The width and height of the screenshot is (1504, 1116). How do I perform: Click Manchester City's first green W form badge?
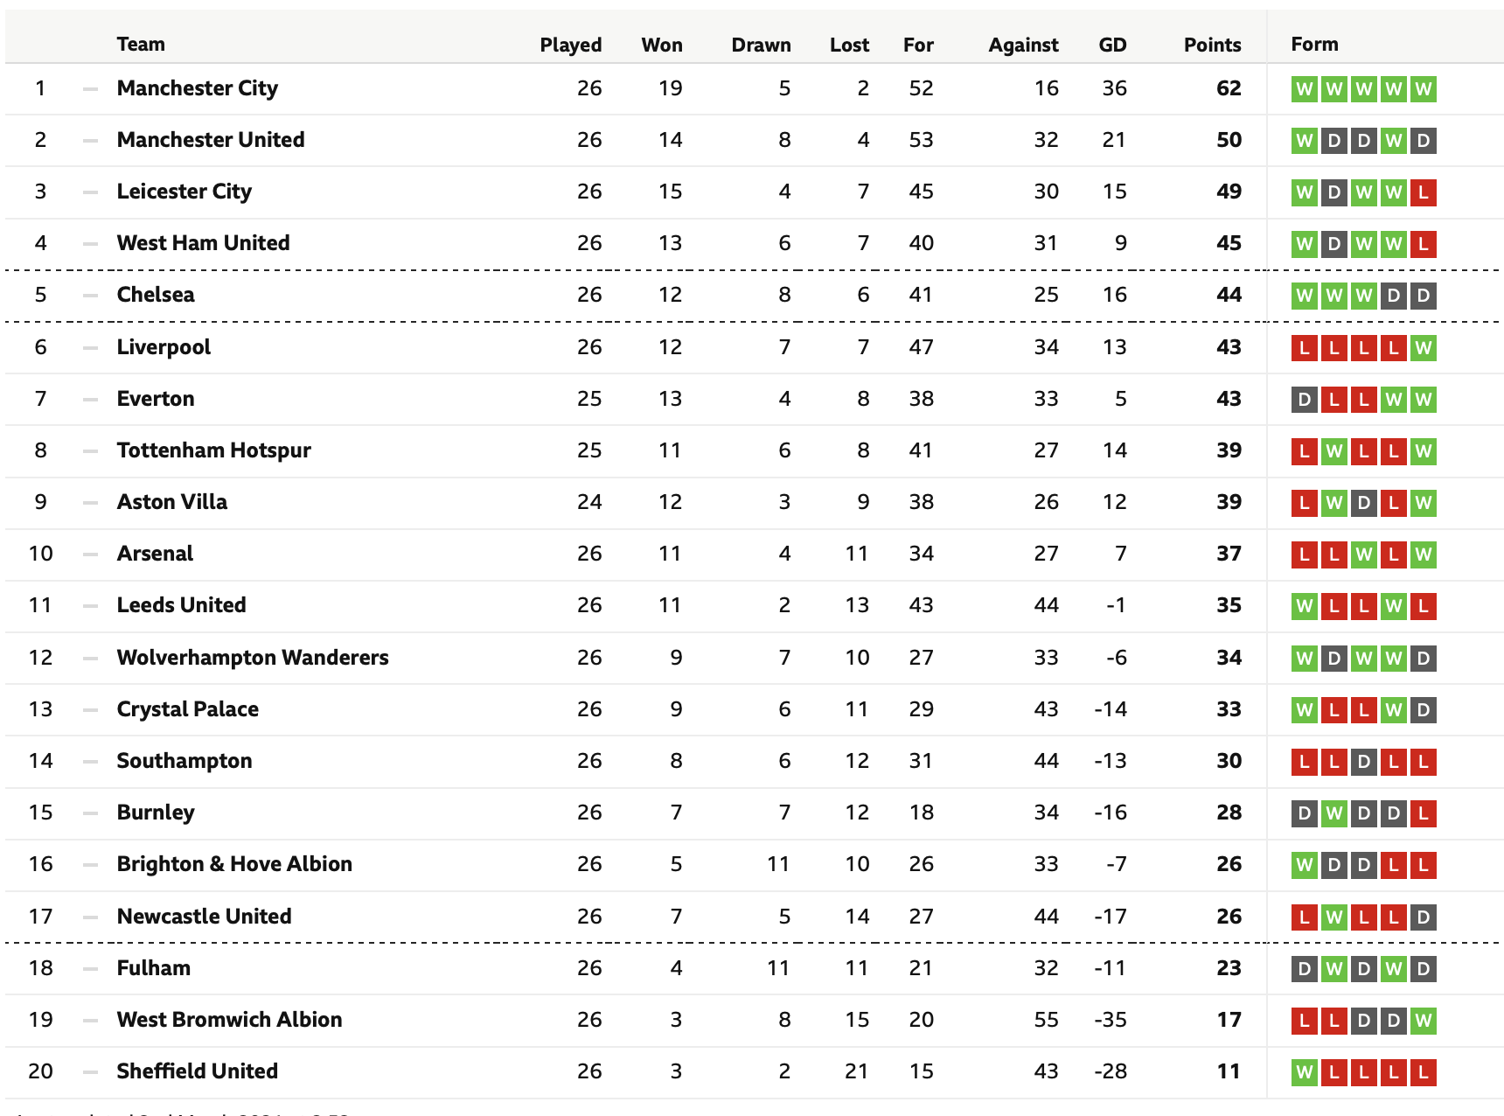point(1305,89)
